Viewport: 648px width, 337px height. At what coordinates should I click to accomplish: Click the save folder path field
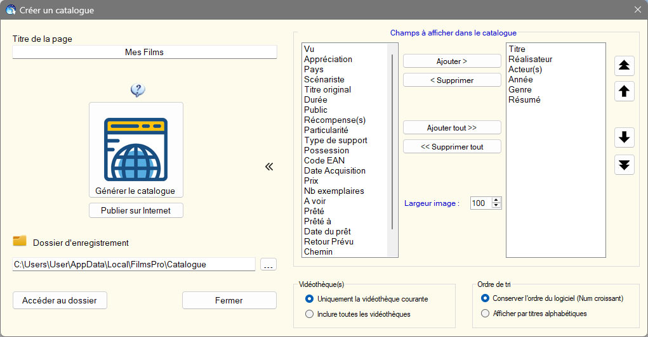134,264
